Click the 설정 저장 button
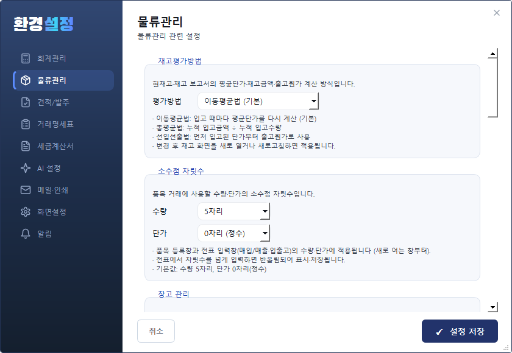512x353 pixels. pos(460,331)
